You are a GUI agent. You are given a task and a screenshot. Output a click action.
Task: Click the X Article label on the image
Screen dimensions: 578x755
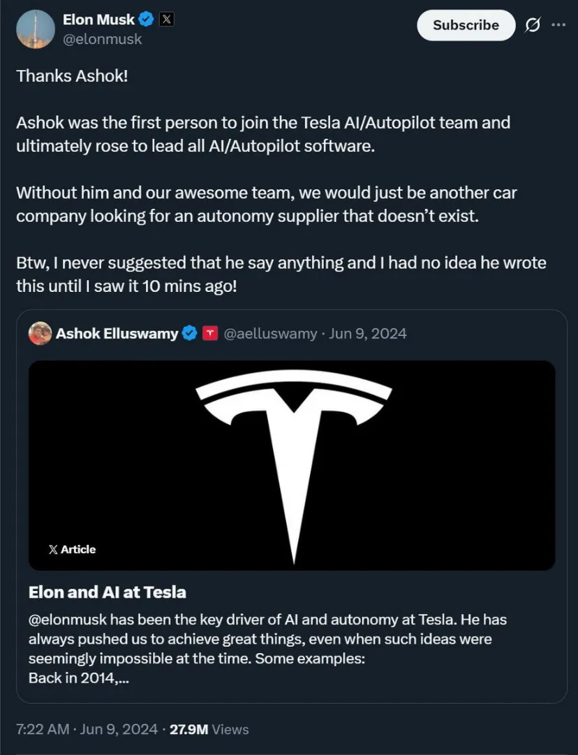[x=73, y=550]
